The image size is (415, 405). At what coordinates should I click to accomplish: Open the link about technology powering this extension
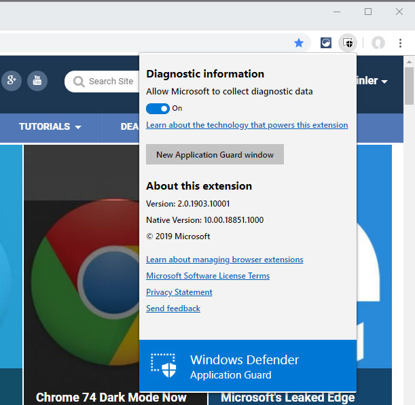(x=247, y=125)
